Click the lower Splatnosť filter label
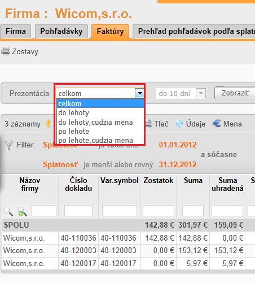 (x=60, y=164)
